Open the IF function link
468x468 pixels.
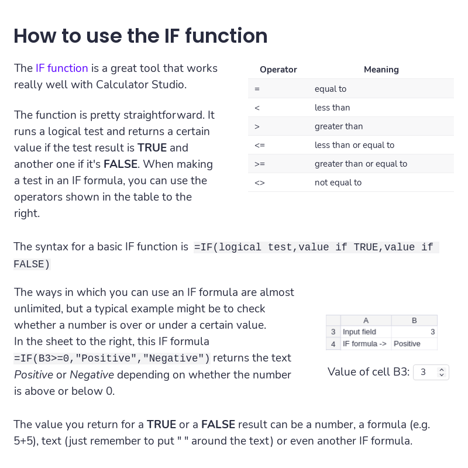[62, 68]
